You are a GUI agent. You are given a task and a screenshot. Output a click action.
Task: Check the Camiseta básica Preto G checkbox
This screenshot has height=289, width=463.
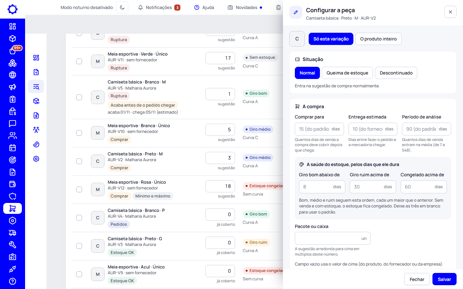79,246
